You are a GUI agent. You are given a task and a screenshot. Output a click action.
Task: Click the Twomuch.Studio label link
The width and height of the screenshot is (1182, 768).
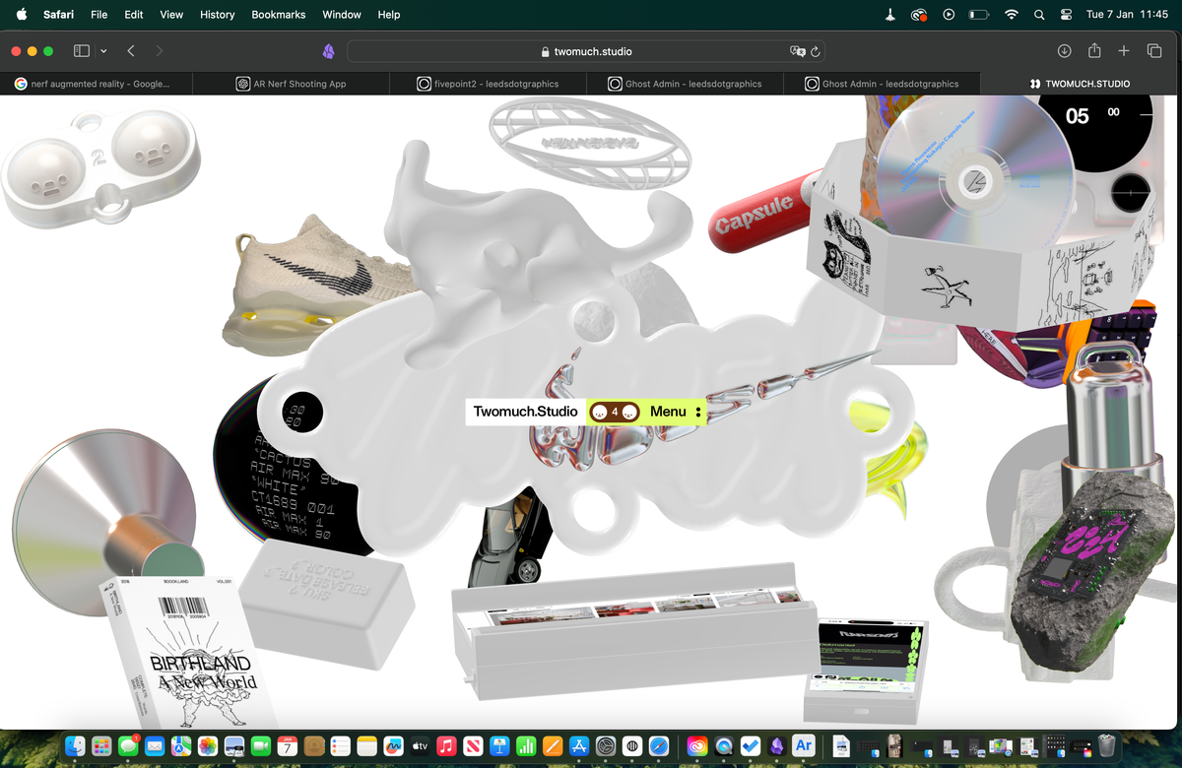(525, 412)
